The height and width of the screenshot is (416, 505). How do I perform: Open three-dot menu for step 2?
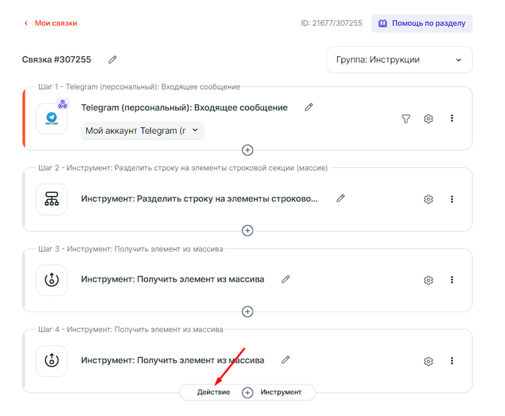pyautogui.click(x=452, y=199)
